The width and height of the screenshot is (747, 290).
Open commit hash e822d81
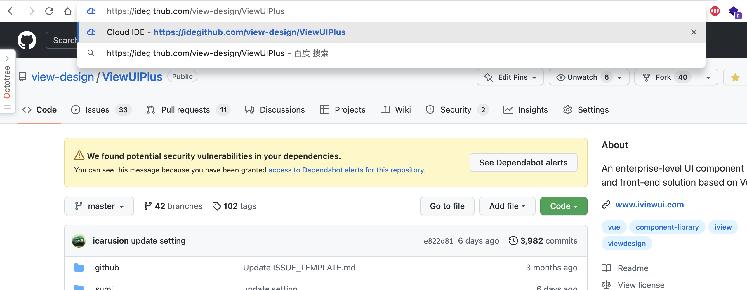[438, 241]
